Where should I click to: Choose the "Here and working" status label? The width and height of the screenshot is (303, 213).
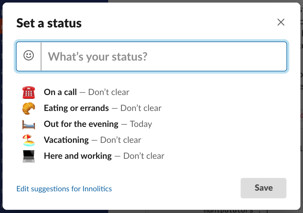78,156
